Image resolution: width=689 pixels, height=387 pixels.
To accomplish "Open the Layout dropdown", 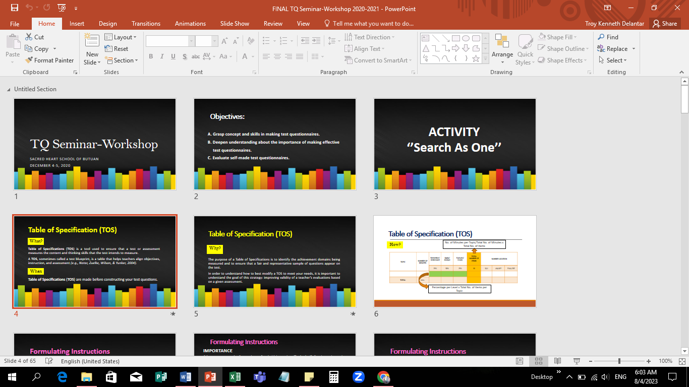I will pyautogui.click(x=122, y=37).
